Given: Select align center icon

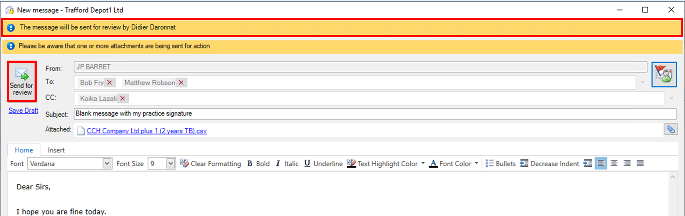Looking at the screenshot, I should 614,163.
